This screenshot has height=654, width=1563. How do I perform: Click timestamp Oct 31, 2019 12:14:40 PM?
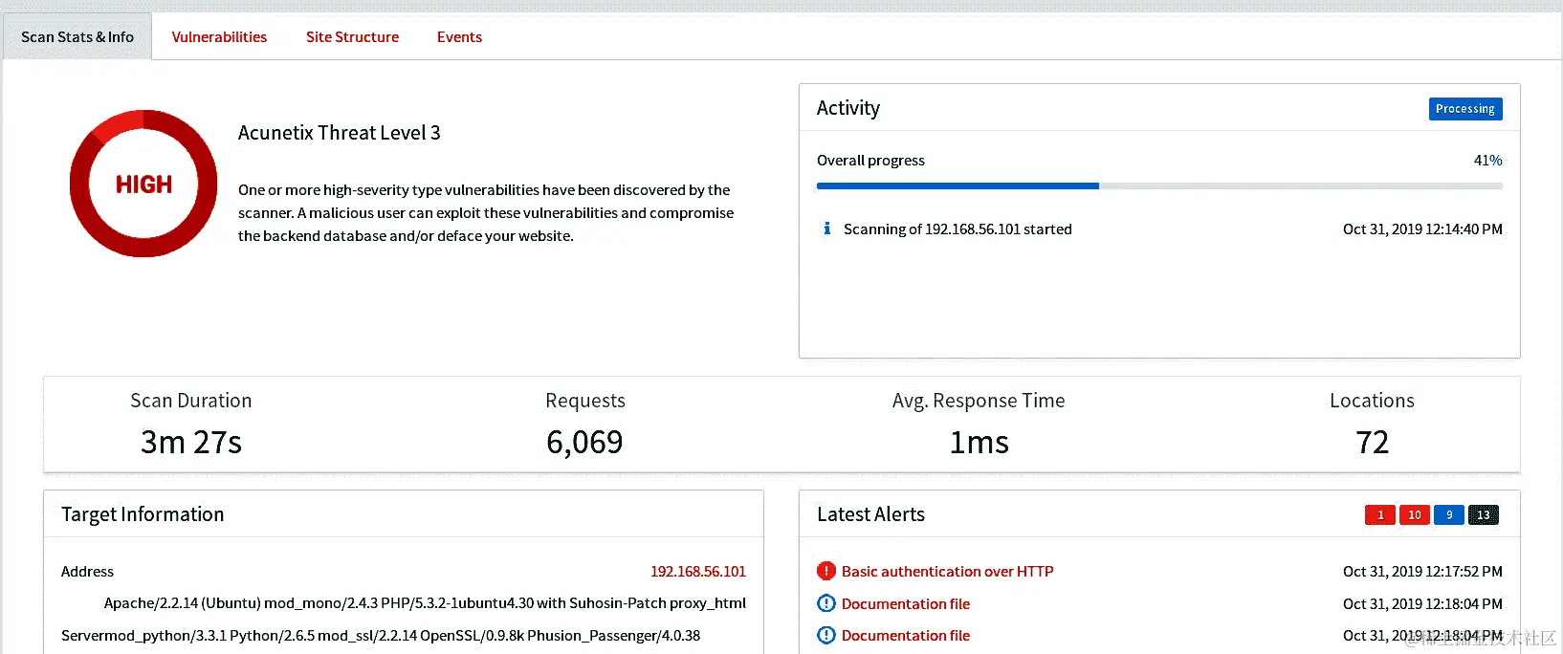[x=1422, y=229]
